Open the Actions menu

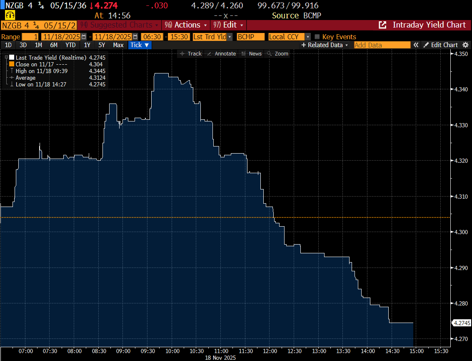[x=187, y=25]
